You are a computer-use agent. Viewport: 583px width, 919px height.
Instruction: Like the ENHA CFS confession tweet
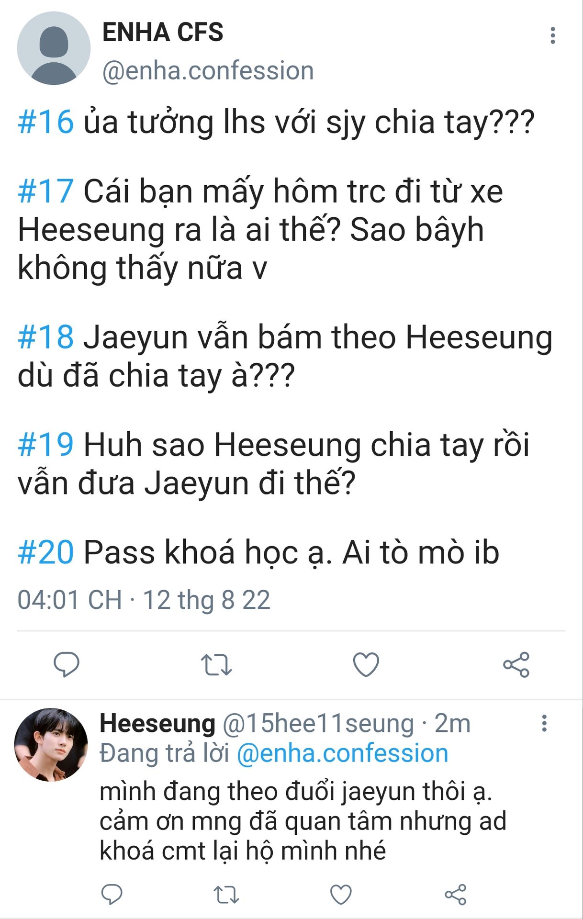click(x=366, y=664)
